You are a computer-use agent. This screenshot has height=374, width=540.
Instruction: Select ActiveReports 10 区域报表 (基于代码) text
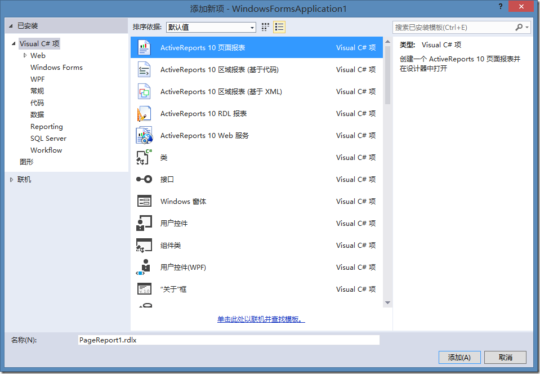pos(220,70)
